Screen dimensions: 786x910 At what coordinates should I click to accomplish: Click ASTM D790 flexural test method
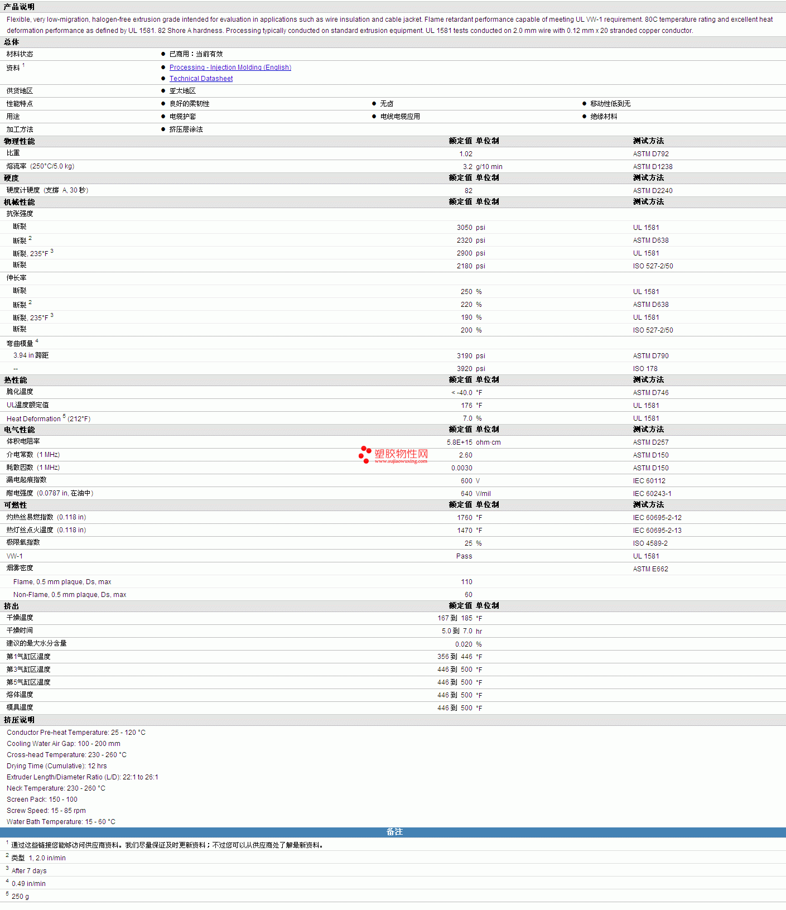point(650,356)
